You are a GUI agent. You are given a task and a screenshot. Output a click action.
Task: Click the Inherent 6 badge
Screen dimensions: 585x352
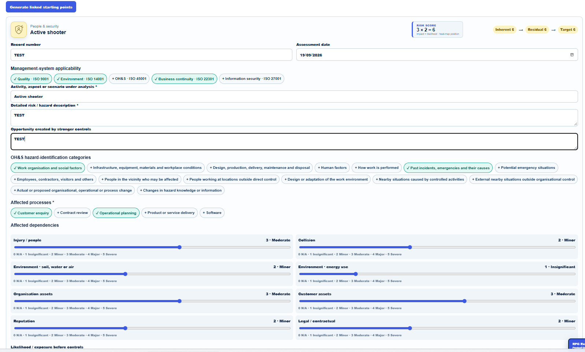(505, 30)
